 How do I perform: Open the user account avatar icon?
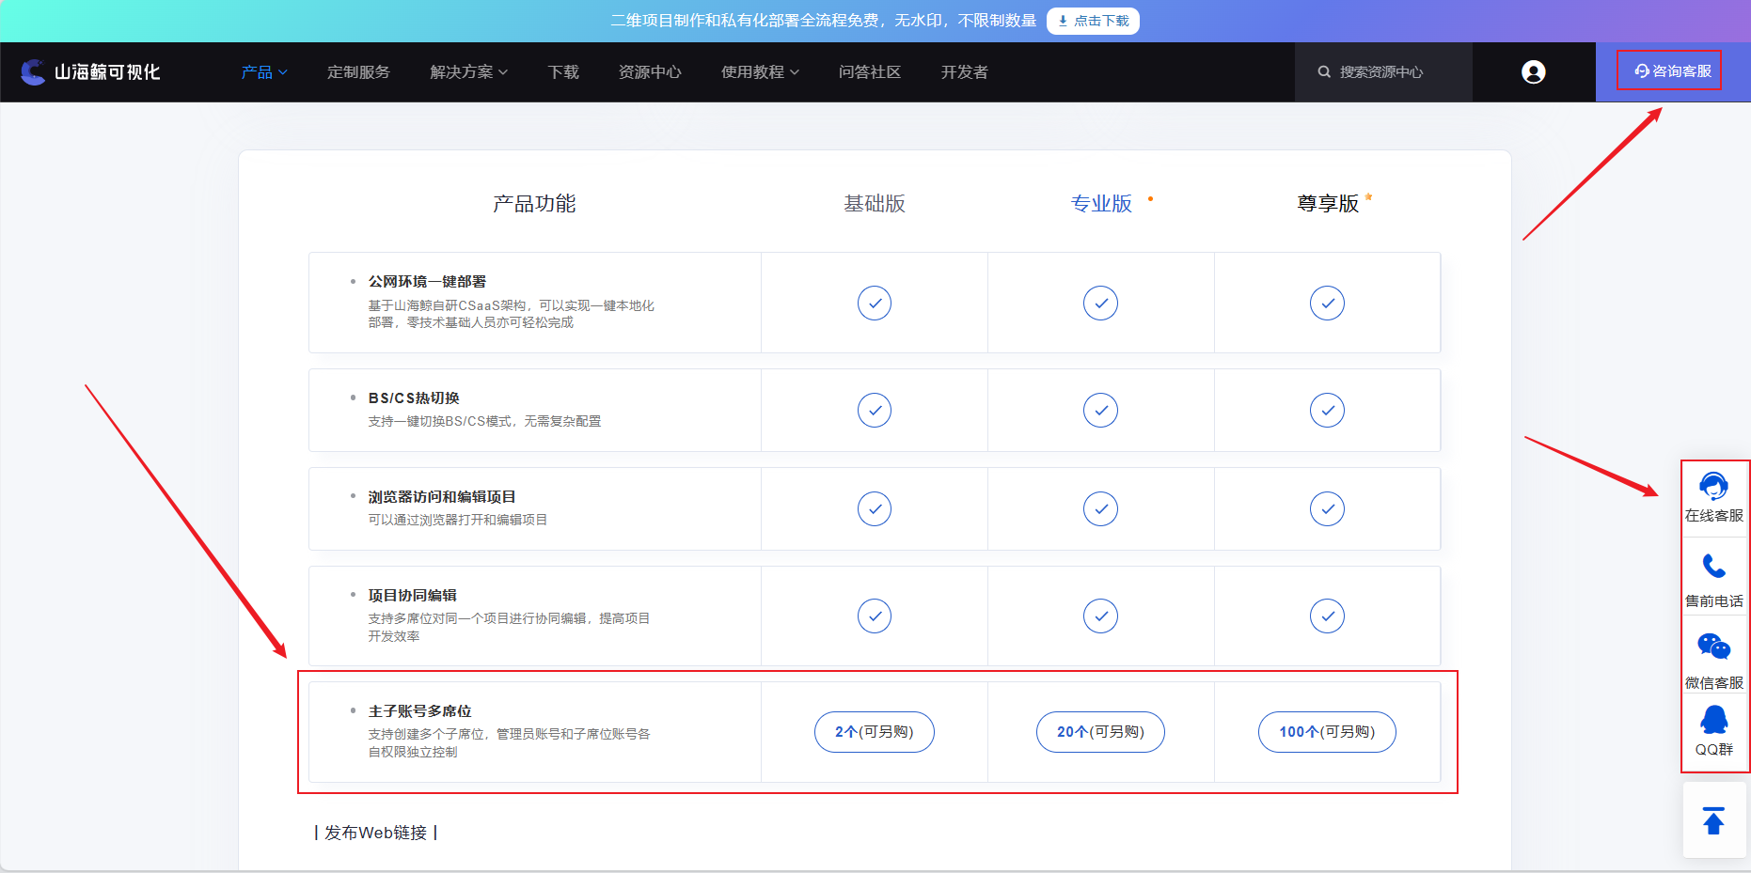coord(1533,72)
